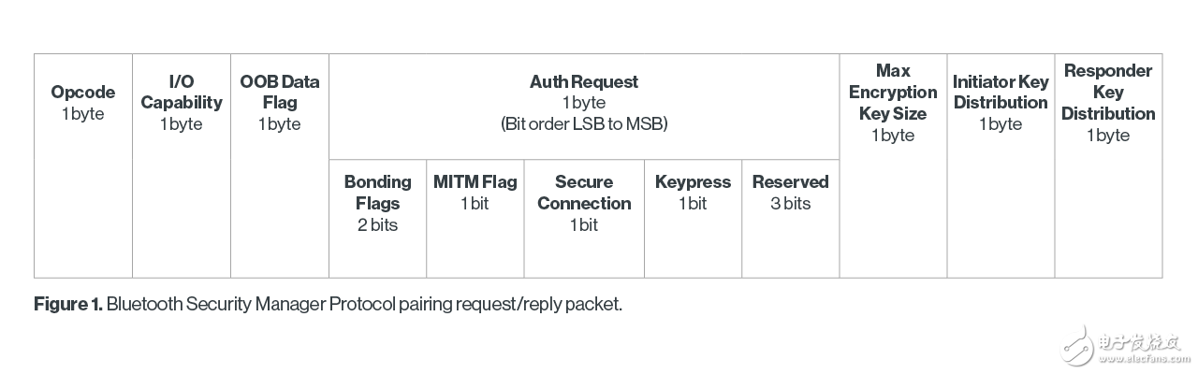The width and height of the screenshot is (1198, 374).
Task: Click the I/O Capability cell
Action: (x=182, y=103)
